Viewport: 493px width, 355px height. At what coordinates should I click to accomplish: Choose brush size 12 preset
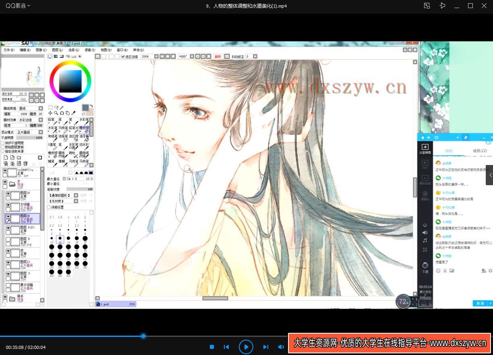pyautogui.click(x=60, y=239)
